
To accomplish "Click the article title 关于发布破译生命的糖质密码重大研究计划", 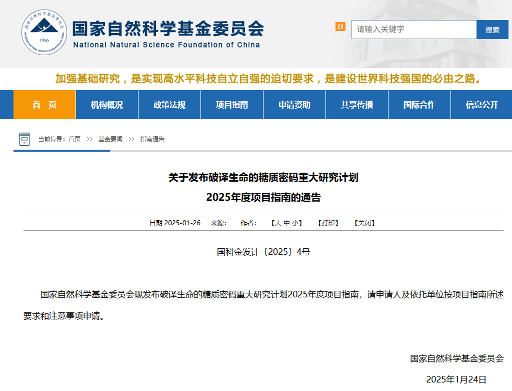I will click(263, 178).
